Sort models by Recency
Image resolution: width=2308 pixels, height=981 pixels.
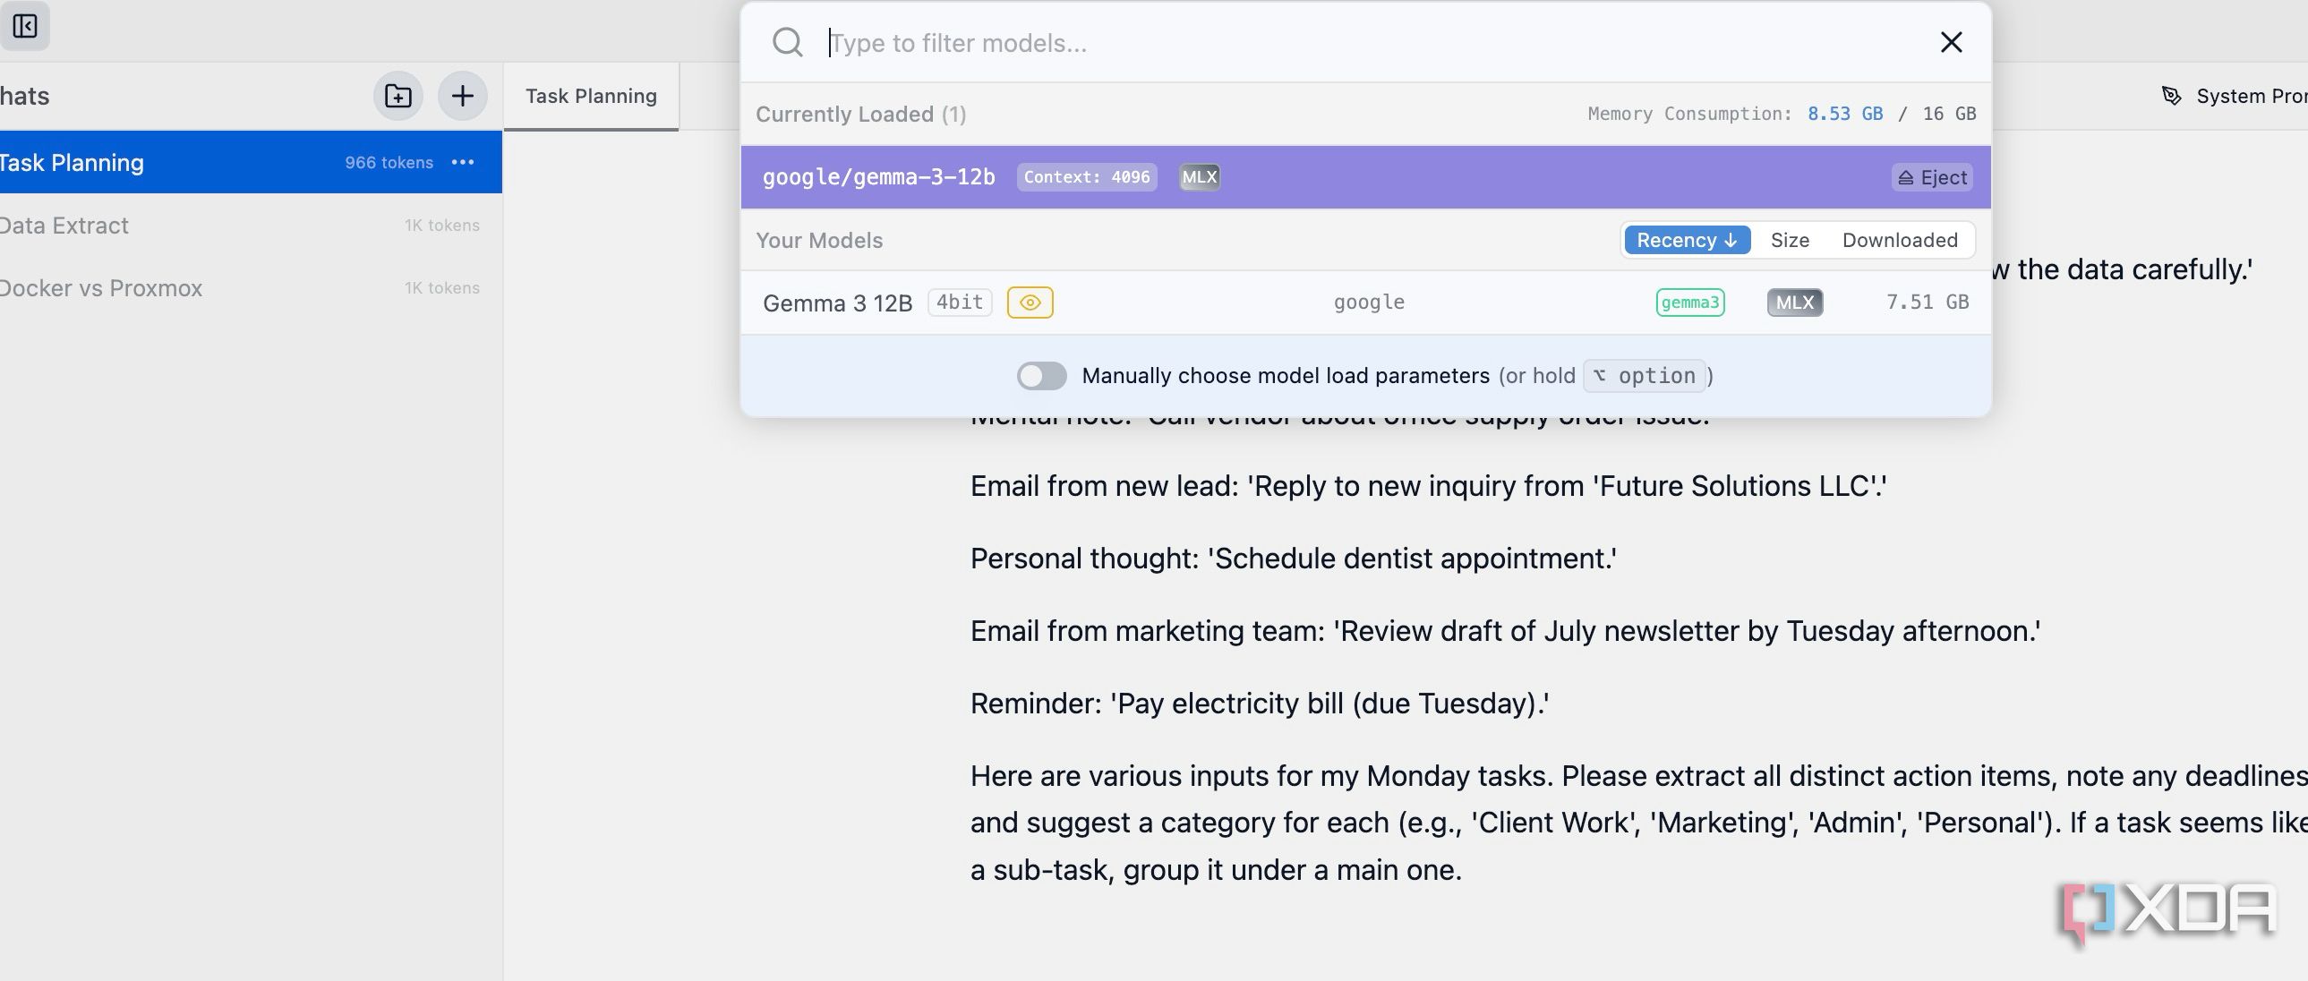(x=1687, y=240)
